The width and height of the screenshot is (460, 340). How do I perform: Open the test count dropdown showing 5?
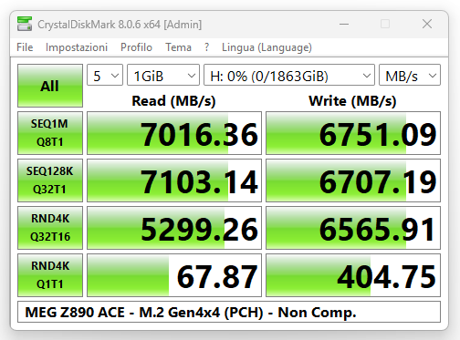coord(105,75)
